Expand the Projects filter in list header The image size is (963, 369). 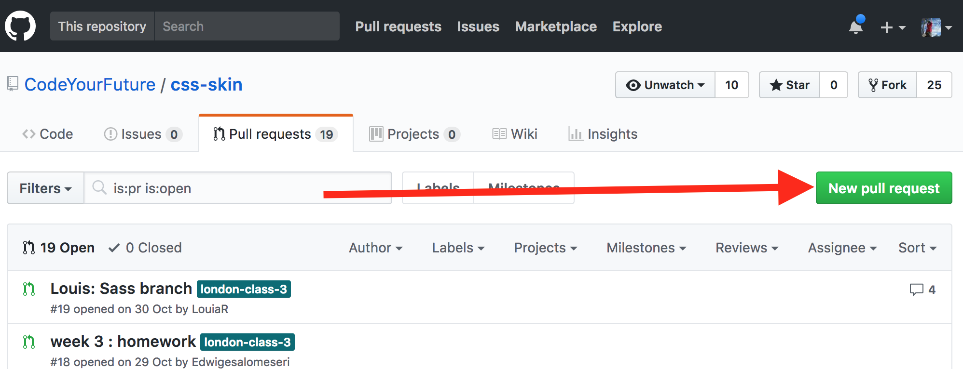coord(546,248)
